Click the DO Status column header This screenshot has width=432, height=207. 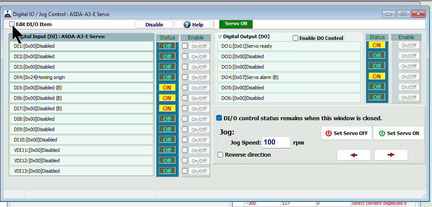tap(377, 37)
